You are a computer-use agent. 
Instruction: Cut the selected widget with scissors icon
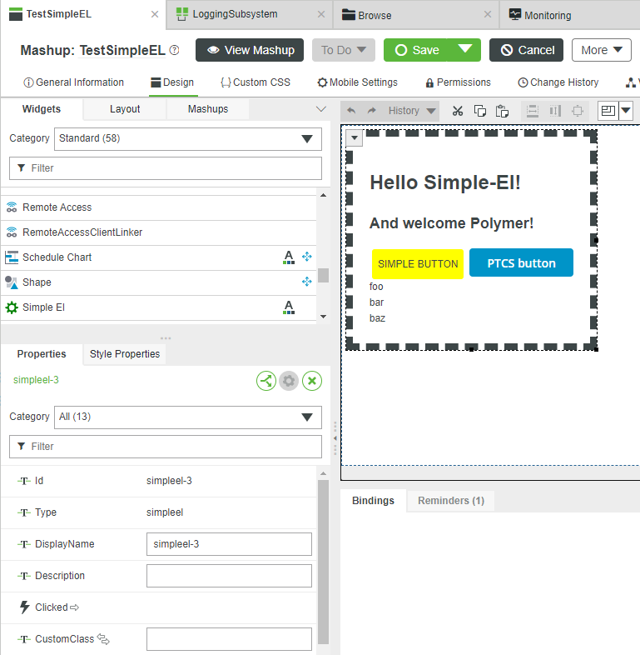[458, 111]
